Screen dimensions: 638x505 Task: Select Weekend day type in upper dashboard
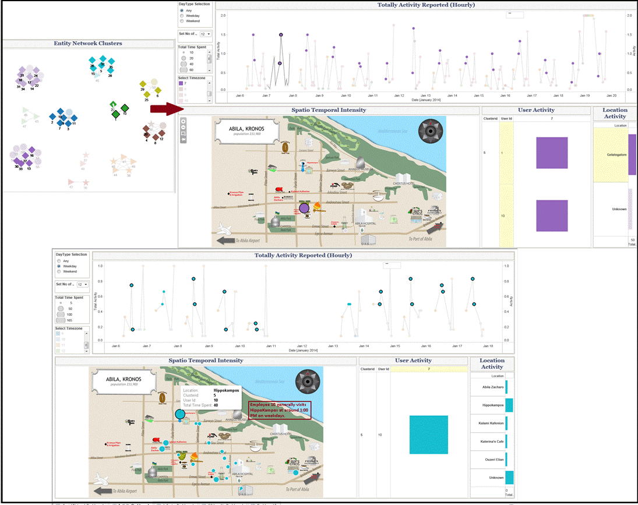(x=182, y=21)
